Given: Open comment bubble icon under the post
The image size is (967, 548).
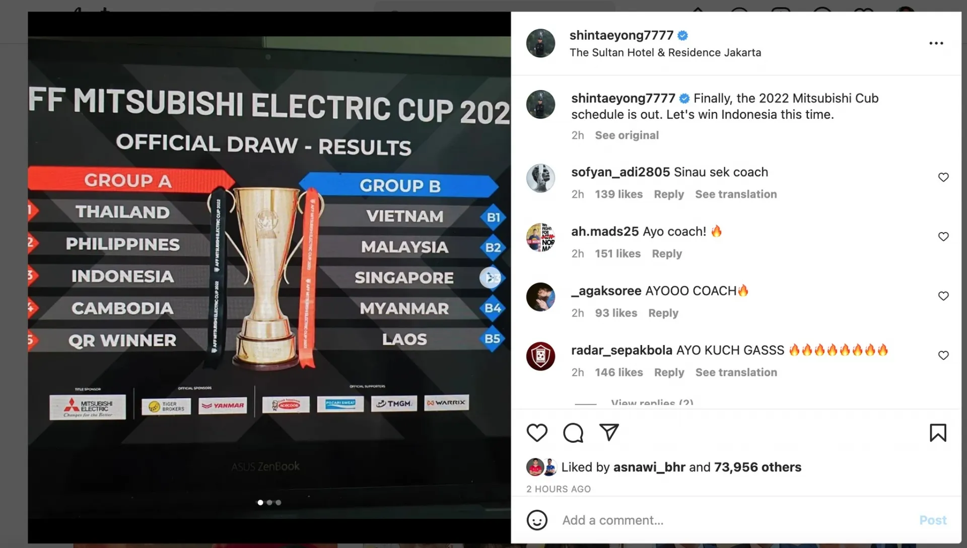Looking at the screenshot, I should (x=573, y=433).
